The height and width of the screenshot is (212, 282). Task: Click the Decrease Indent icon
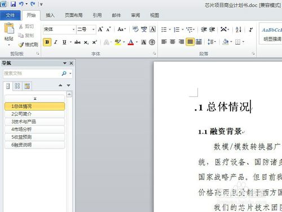(x=204, y=29)
